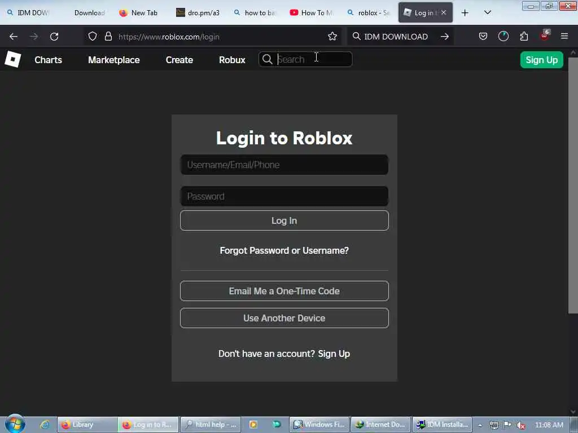Click the uBlock extension icon with badge 6
Image resolution: width=578 pixels, height=433 pixels.
545,36
